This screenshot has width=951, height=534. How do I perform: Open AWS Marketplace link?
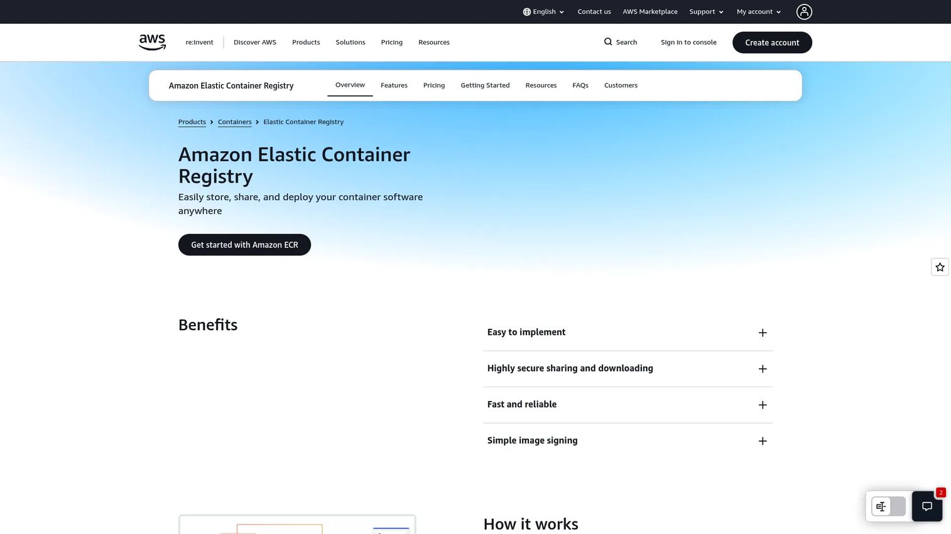pos(650,12)
